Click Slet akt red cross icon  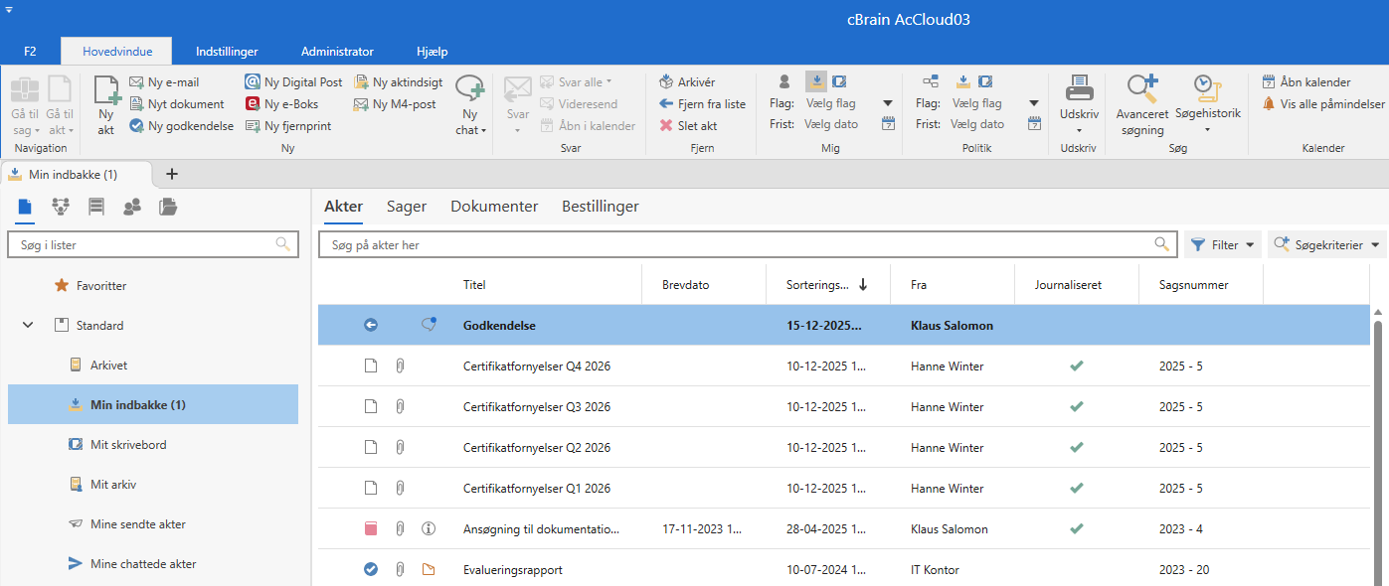667,126
